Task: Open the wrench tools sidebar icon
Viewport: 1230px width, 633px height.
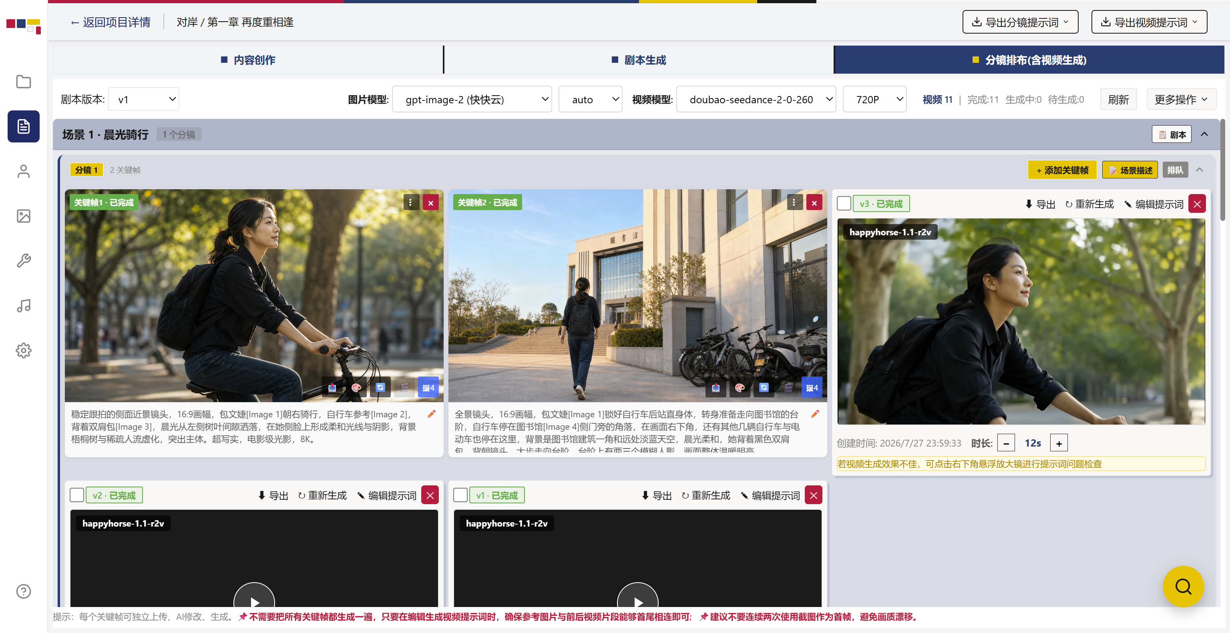Action: [23, 260]
